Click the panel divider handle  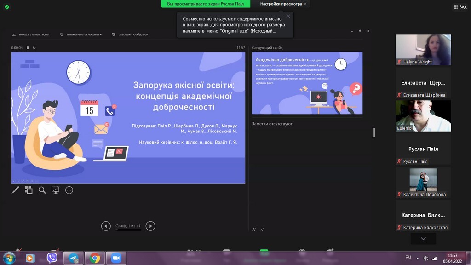click(374, 132)
